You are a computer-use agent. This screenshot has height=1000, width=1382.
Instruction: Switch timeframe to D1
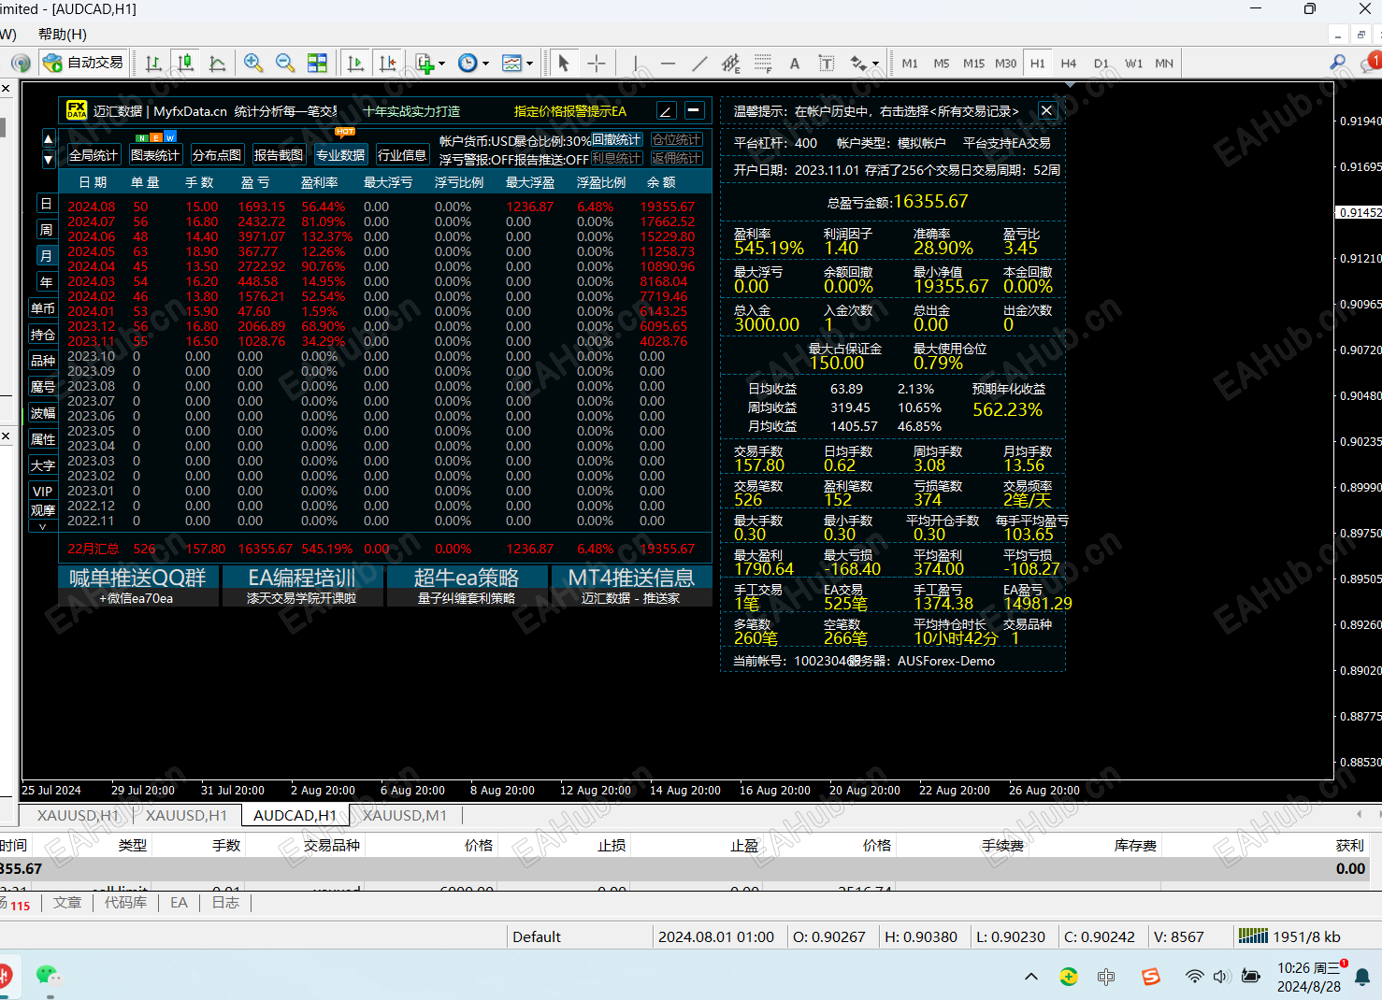tap(1101, 63)
